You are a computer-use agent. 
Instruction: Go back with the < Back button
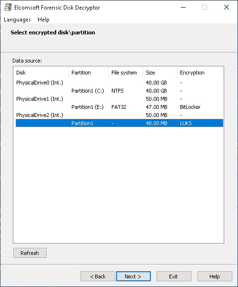(x=98, y=276)
